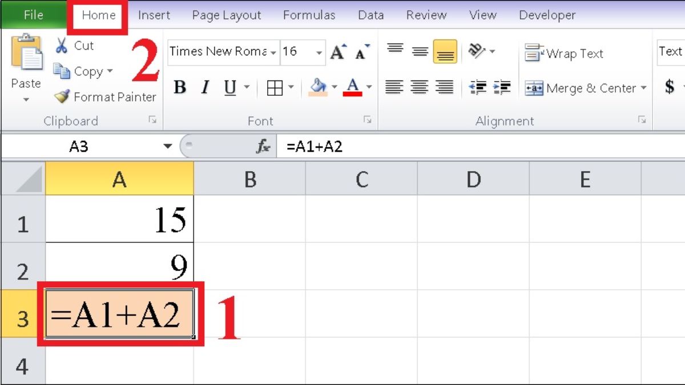
Task: Expand the Copy options arrow
Action: 110,71
